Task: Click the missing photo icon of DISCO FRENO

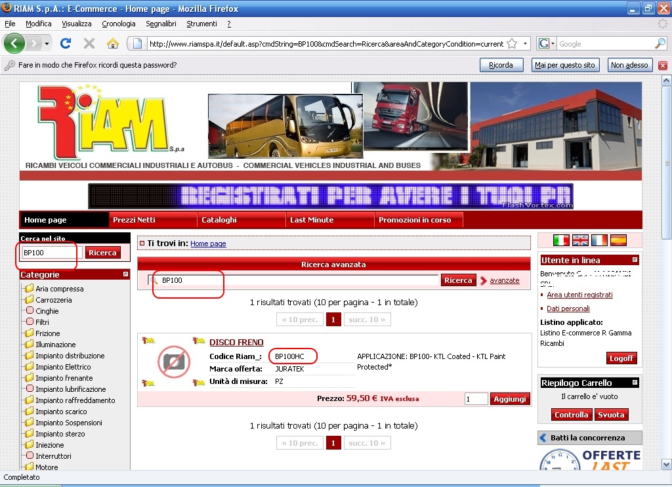Action: (x=173, y=362)
